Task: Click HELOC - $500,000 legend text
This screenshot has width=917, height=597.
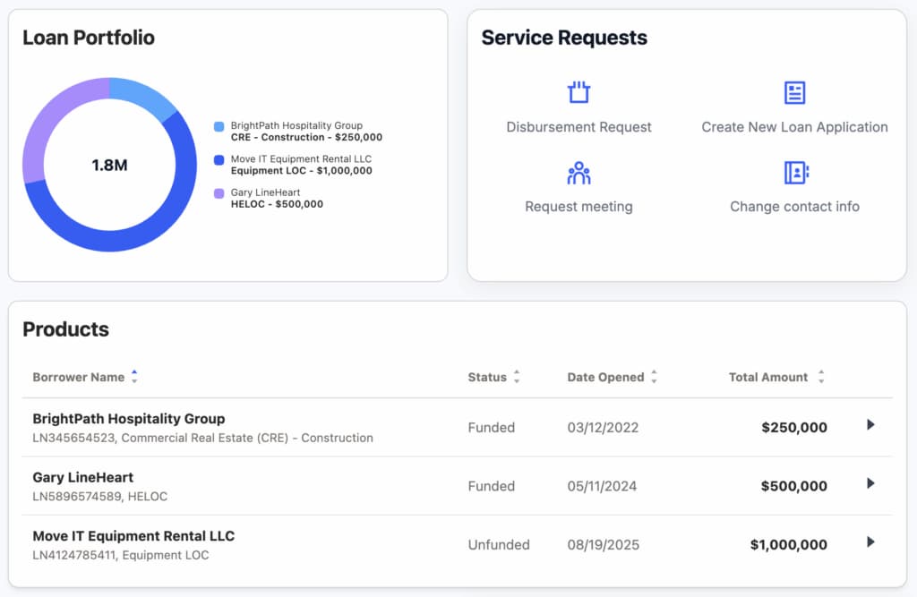Action: click(277, 204)
